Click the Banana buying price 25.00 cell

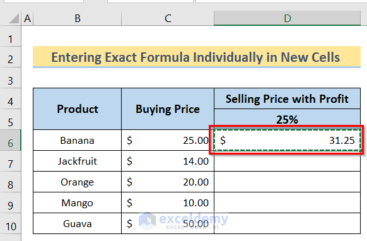168,140
